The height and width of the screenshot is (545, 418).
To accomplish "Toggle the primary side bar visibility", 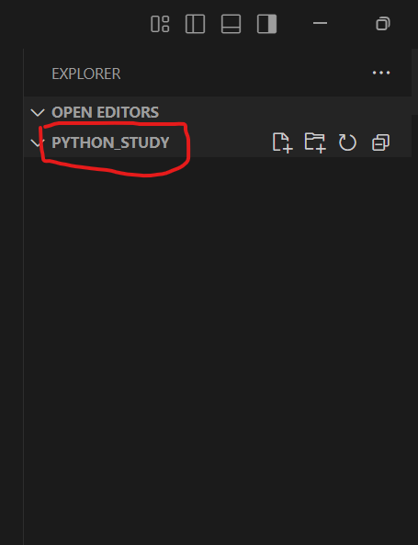I will tap(196, 24).
